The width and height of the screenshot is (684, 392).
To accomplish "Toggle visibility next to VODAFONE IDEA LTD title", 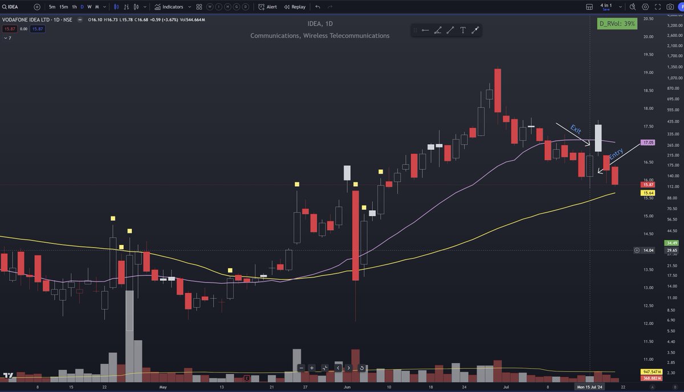I will point(80,20).
